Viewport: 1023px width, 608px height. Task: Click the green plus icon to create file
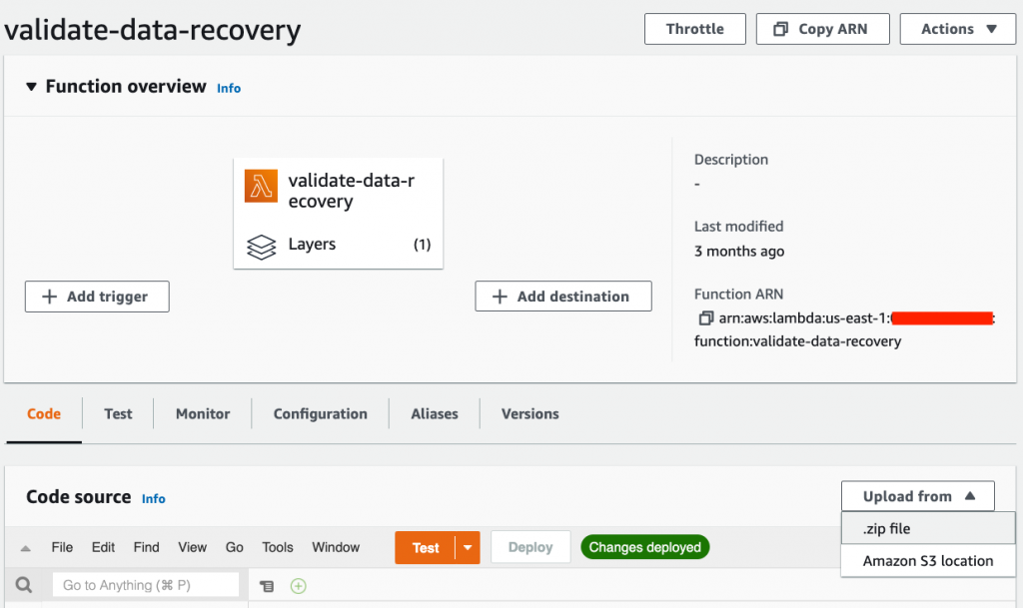tap(297, 585)
